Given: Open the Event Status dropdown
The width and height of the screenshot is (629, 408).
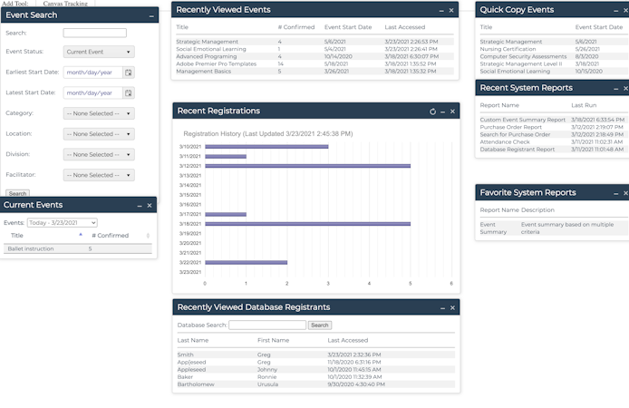Looking at the screenshot, I should tap(99, 52).
